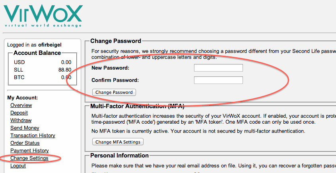Log out via the Logout link

pos(18,166)
